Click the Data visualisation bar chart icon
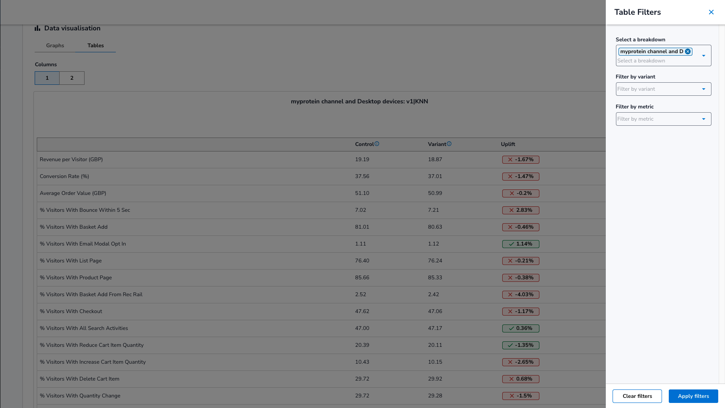Screen dimensions: 725x408 tap(38, 28)
